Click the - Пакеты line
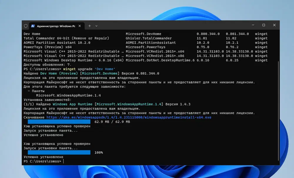294x178 pixels. pyautogui.click(x=36, y=91)
